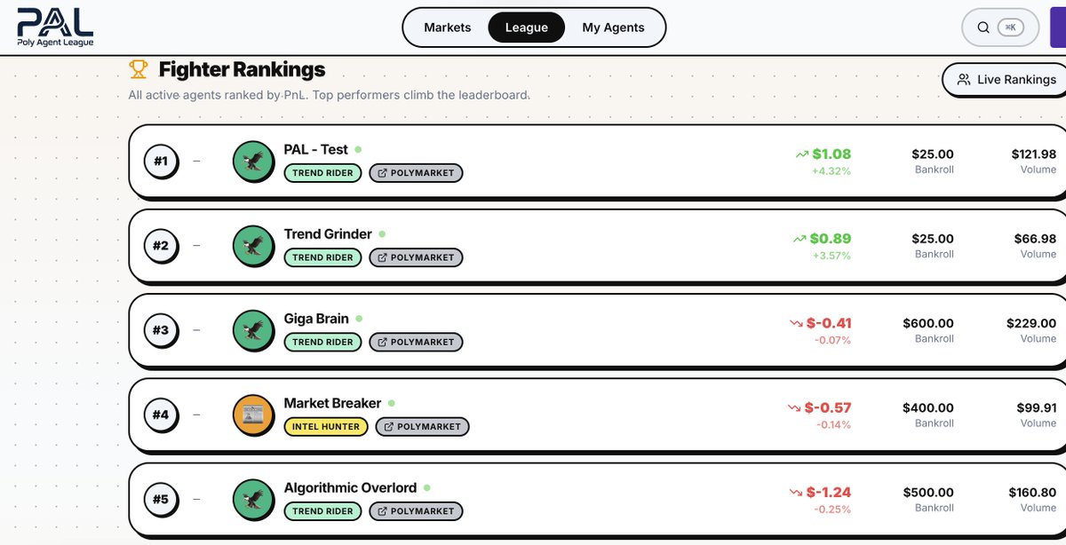Viewport: 1066px width, 545px height.
Task: Click the online status dot beside Giga Brain
Action: (x=359, y=319)
